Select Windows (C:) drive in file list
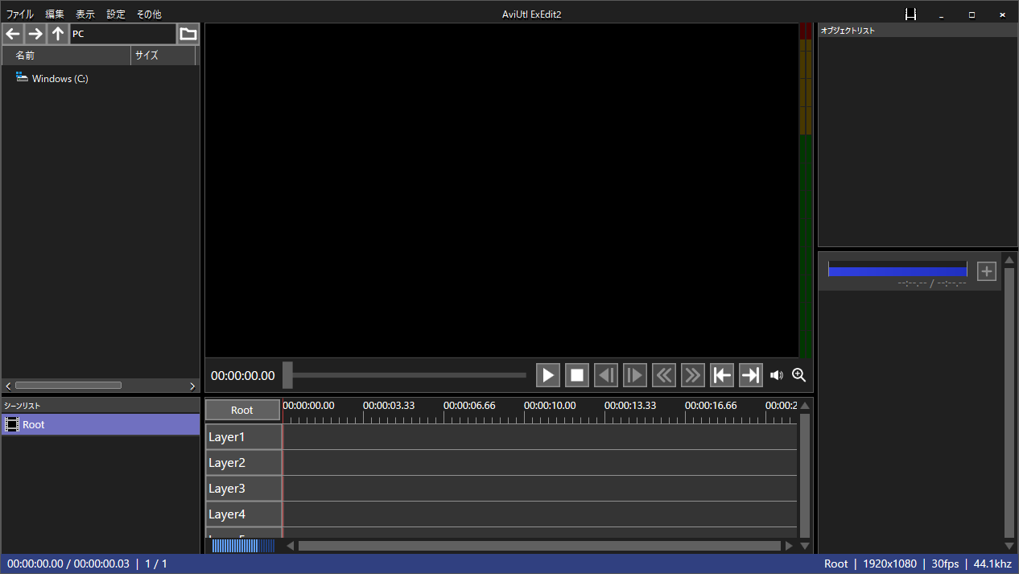The image size is (1019, 574). click(60, 79)
